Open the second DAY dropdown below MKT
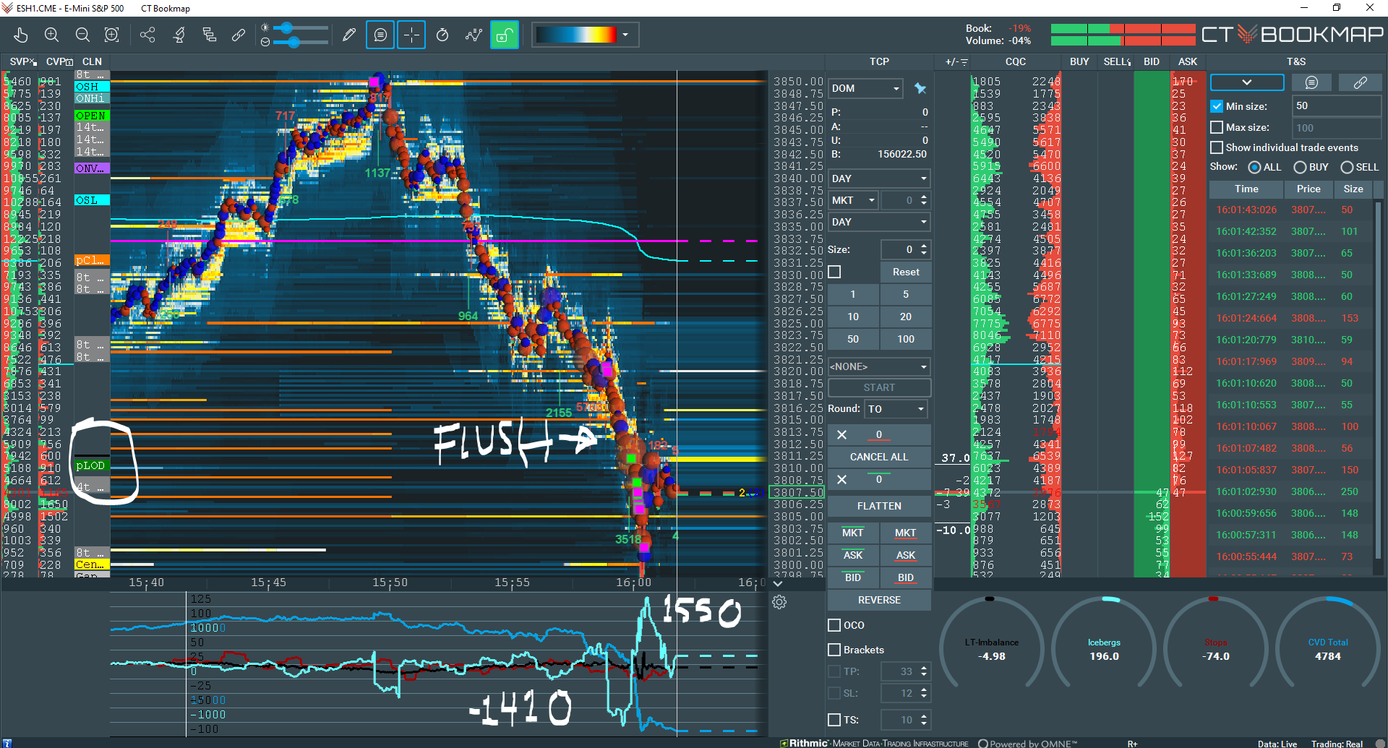This screenshot has height=748, width=1388. pos(879,222)
